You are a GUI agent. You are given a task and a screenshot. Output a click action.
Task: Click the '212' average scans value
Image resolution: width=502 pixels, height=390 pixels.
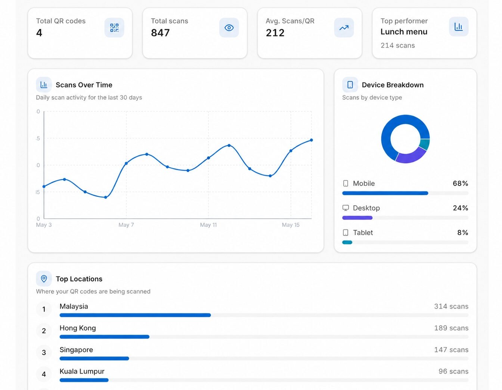(x=275, y=33)
